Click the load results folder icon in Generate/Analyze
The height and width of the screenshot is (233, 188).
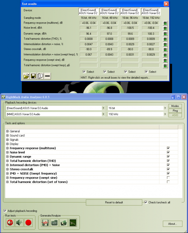64,222
